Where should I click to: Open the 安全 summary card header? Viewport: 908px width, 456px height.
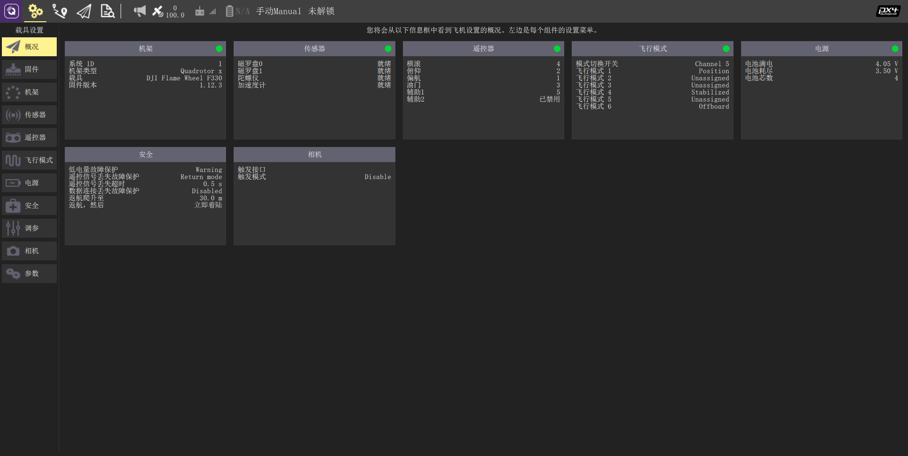145,155
